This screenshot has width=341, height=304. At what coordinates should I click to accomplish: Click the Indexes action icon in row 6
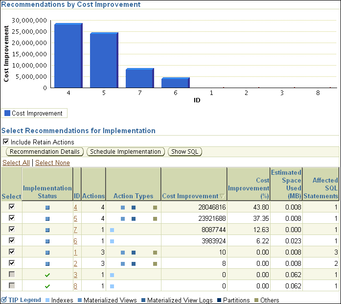pyautogui.click(x=112, y=241)
